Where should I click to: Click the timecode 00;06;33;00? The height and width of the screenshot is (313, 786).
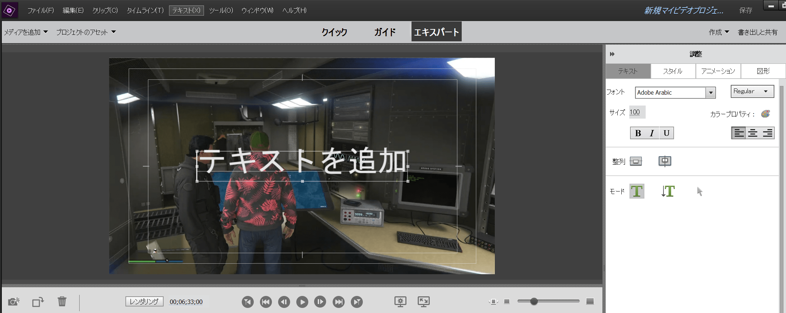186,302
